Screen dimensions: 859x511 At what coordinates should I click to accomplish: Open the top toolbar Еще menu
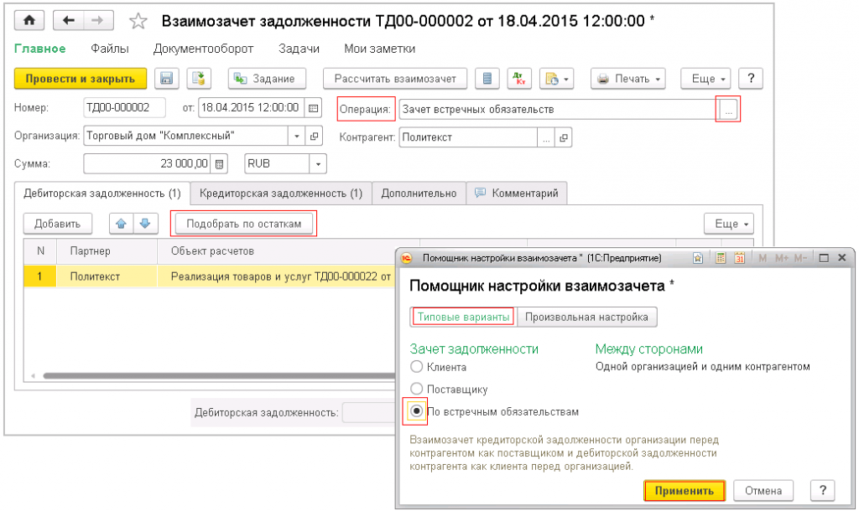tap(706, 79)
